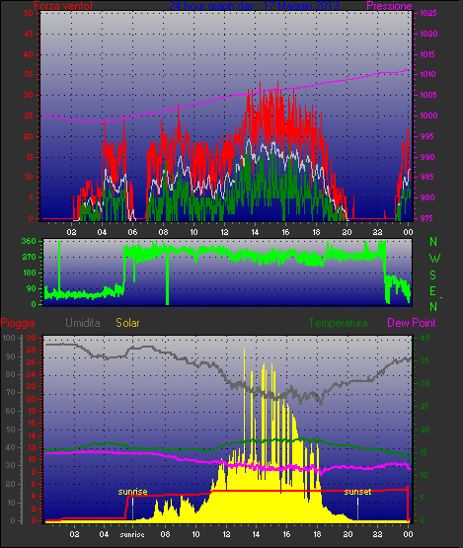The width and height of the screenshot is (463, 548).
Task: Click the 14 hour tick on the wind graph's time axis
Action: tap(255, 232)
